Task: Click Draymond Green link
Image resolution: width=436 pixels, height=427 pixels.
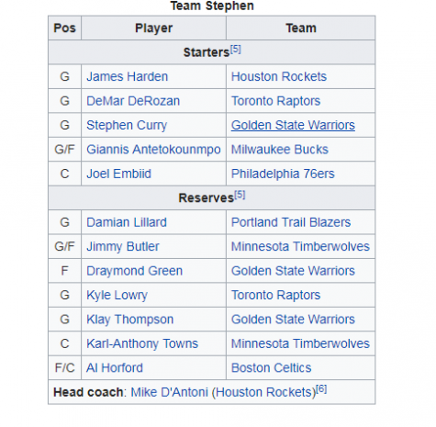Action: (x=135, y=271)
